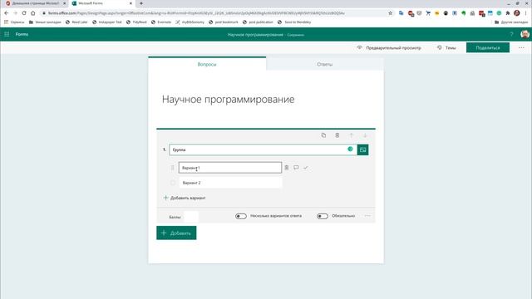Click the points input box
The width and height of the screenshot is (532, 299).
coord(191,217)
